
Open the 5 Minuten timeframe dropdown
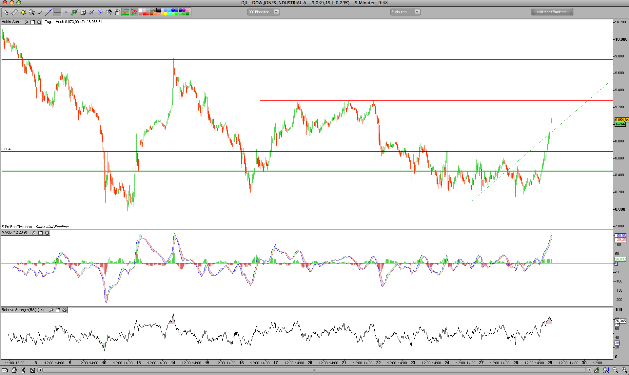(x=405, y=12)
